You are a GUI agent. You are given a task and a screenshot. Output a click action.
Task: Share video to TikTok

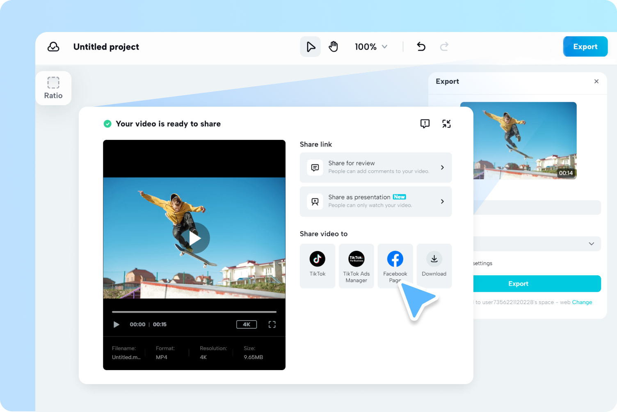pyautogui.click(x=318, y=266)
